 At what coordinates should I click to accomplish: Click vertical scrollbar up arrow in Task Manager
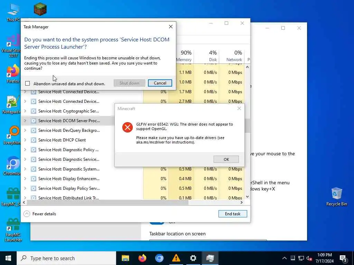(247, 67)
